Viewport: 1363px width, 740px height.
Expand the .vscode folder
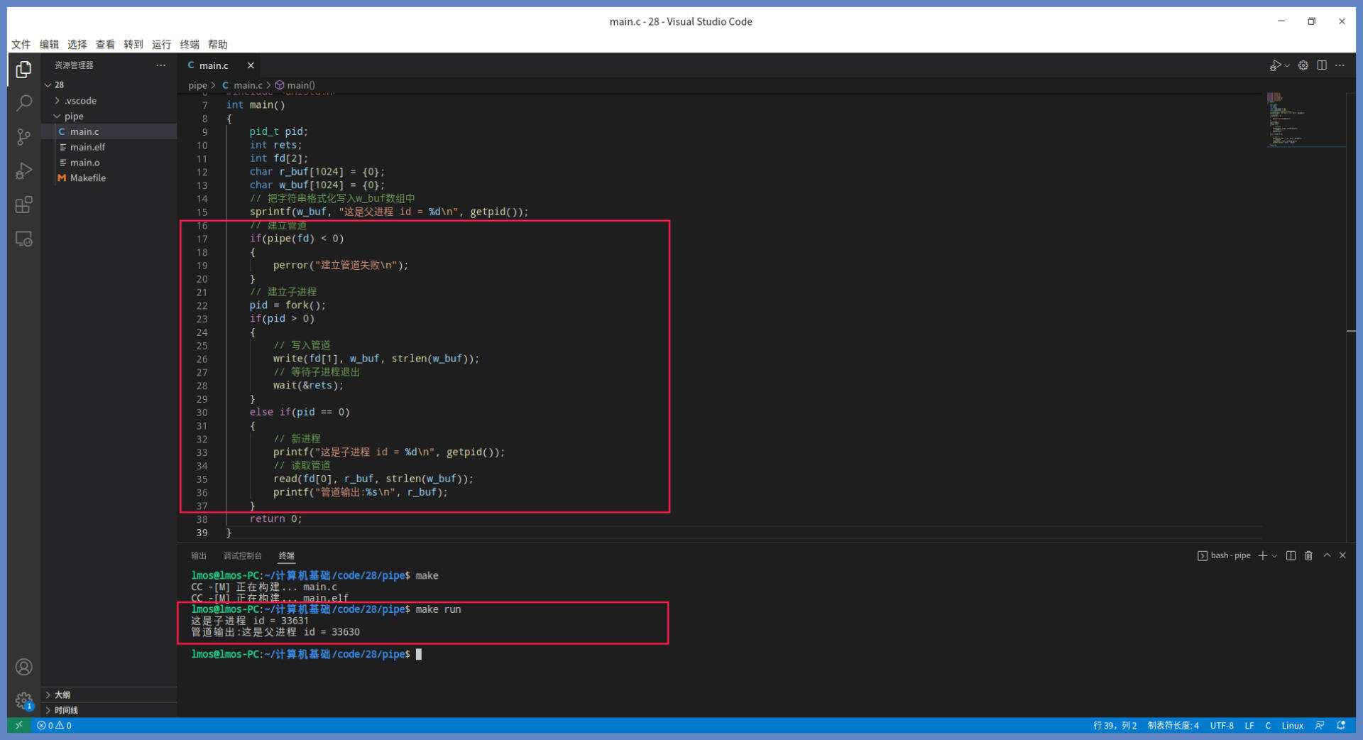click(80, 101)
